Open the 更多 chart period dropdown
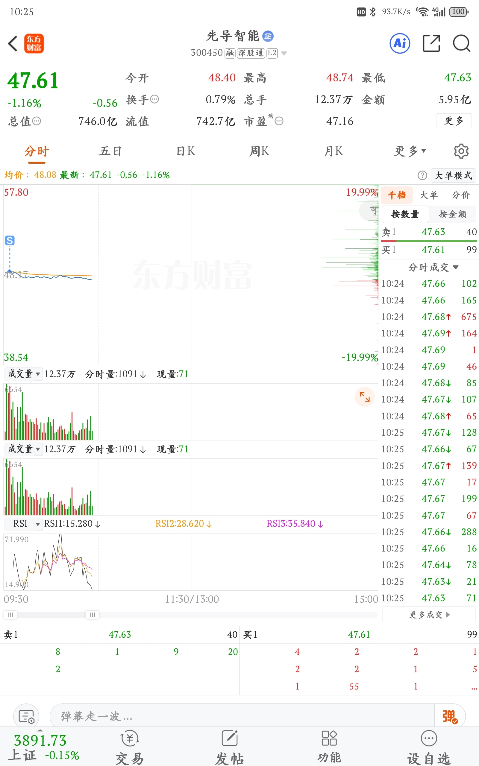The width and height of the screenshot is (479, 766). tap(410, 151)
